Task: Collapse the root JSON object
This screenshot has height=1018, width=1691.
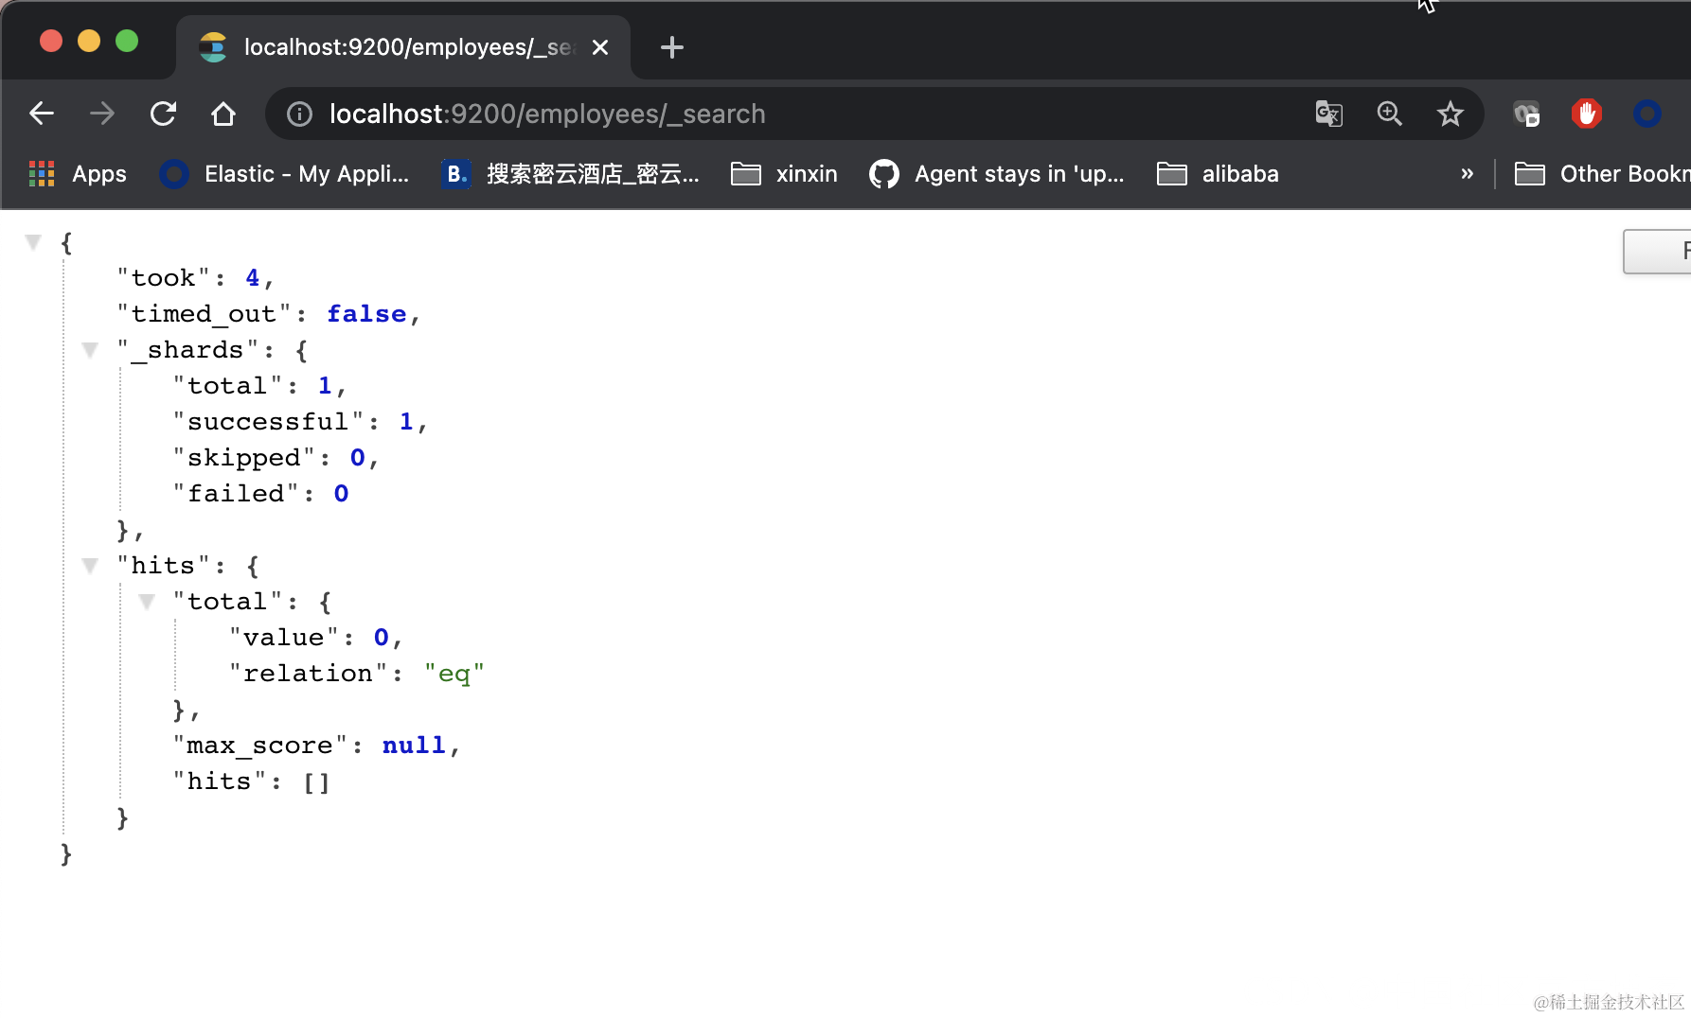Action: pos(33,242)
